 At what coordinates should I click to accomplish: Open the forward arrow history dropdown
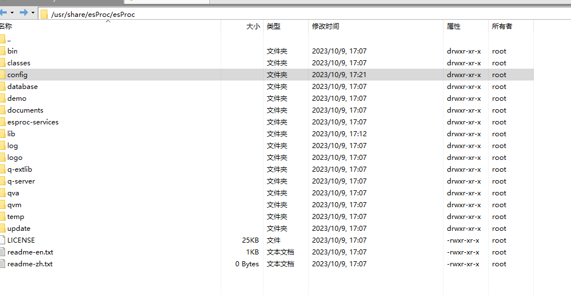[33, 13]
